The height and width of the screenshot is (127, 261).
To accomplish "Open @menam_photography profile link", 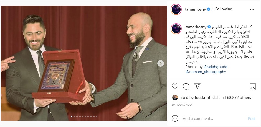I will (206, 72).
